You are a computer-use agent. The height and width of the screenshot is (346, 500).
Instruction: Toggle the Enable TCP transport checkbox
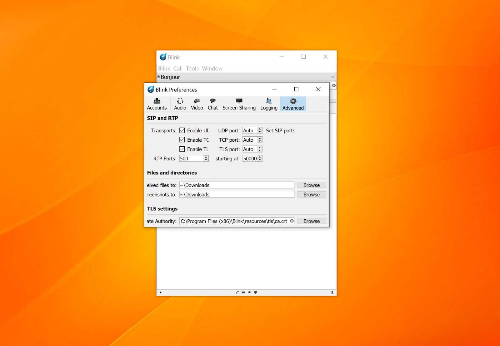click(x=182, y=140)
